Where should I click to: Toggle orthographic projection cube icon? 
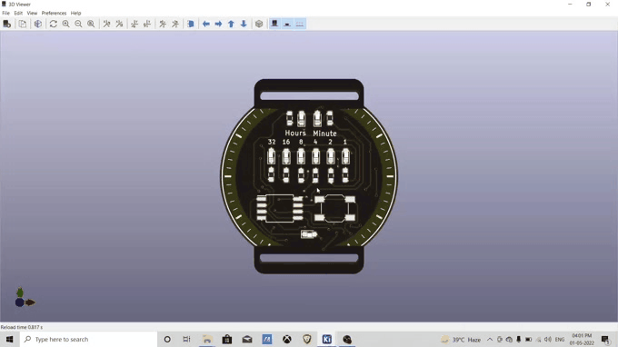259,24
